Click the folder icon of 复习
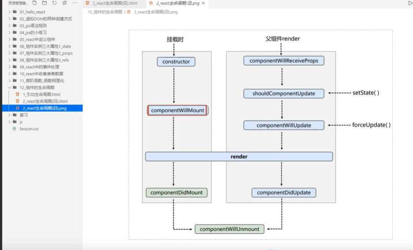413x250 pixels. pyautogui.click(x=15, y=115)
